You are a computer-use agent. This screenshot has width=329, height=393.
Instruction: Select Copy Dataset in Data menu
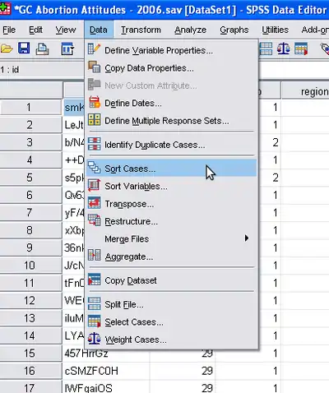point(172,280)
